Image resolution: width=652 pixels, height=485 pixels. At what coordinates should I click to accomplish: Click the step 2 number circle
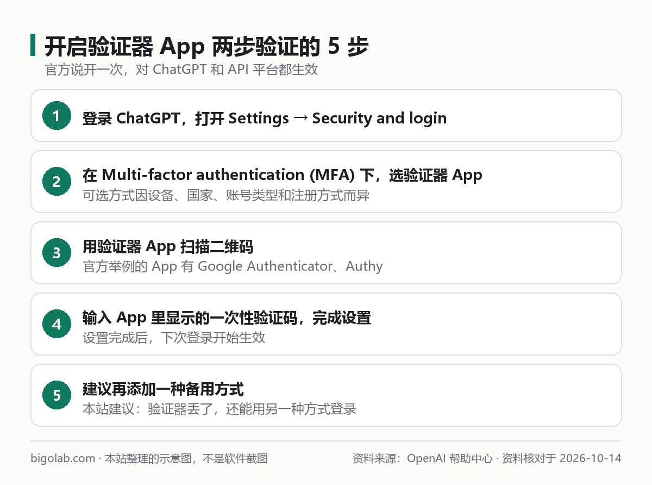tap(57, 182)
